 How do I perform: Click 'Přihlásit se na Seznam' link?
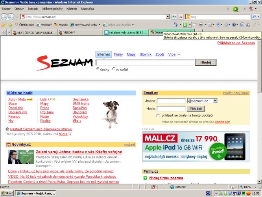(236, 43)
